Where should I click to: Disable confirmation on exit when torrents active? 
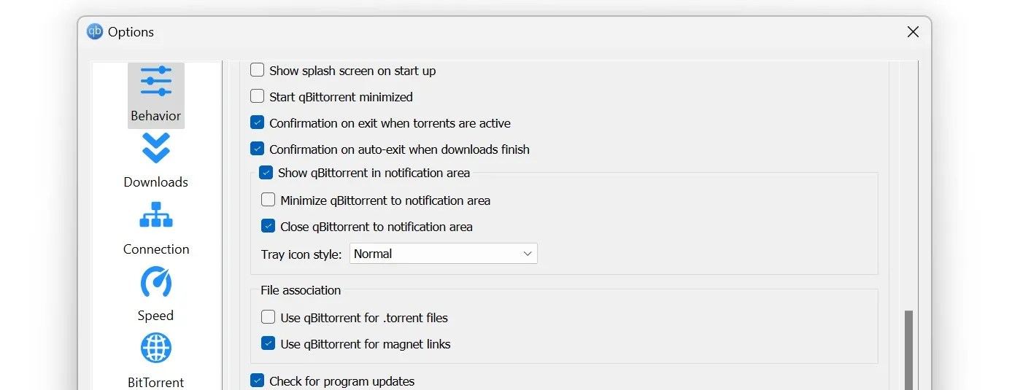(x=258, y=122)
